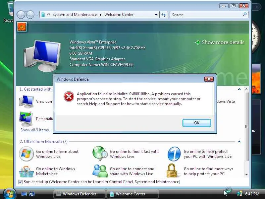Toggle the Run at startup checkbox
The height and width of the screenshot is (199, 265).
[20, 182]
